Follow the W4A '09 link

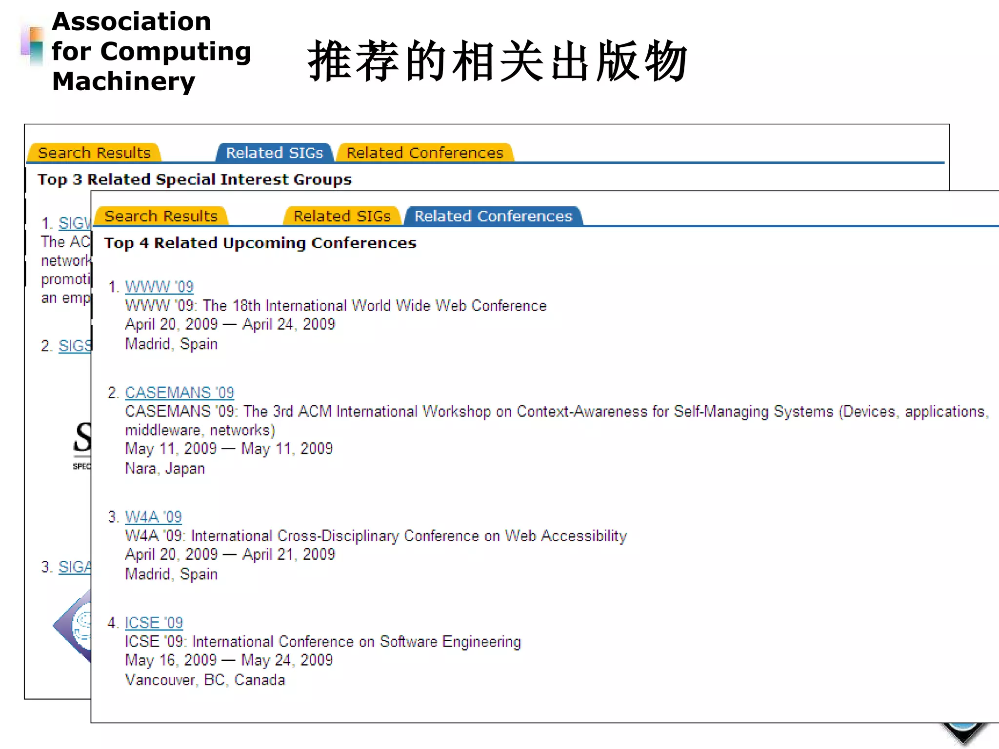tap(153, 517)
